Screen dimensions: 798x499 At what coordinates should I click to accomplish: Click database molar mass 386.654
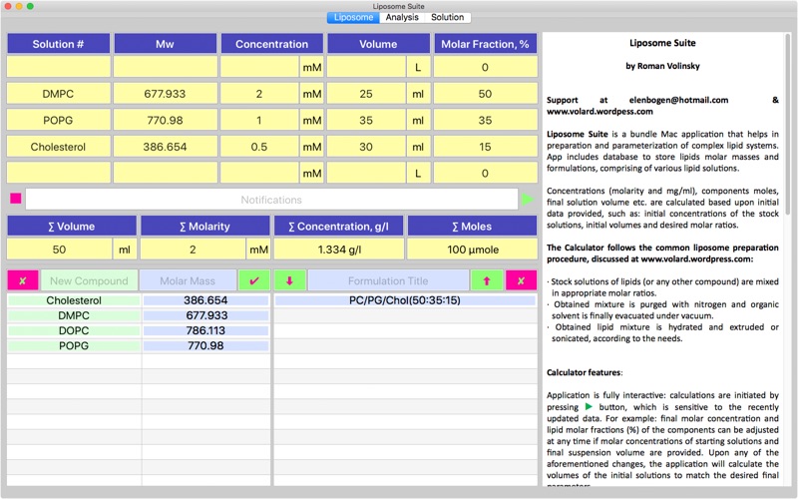pos(205,300)
